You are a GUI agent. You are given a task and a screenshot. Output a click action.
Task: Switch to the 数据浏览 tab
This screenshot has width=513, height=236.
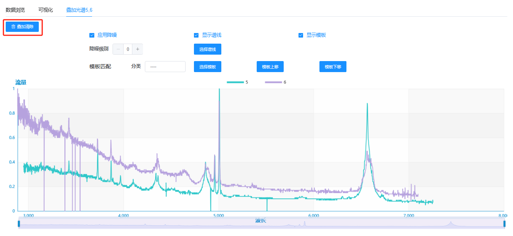[15, 10]
